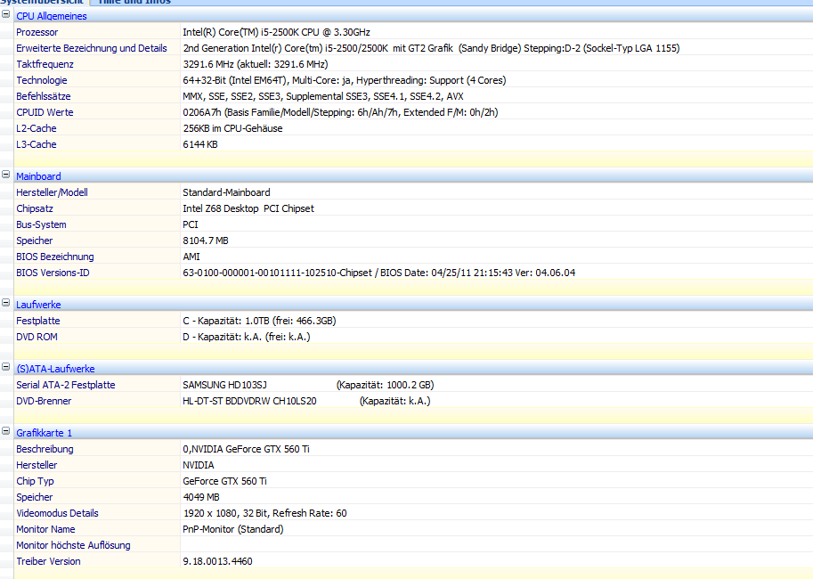
Task: Click Erweiterte Bezeichnung und Details label
Action: 91,48
